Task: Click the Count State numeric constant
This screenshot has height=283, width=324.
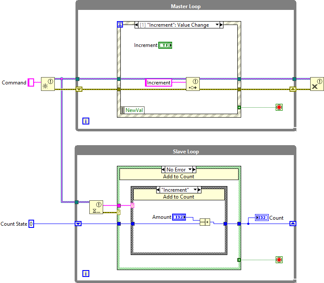Action: pos(31,224)
